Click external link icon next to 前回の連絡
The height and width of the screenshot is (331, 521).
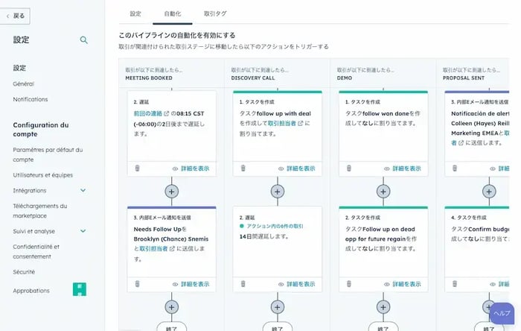167,113
